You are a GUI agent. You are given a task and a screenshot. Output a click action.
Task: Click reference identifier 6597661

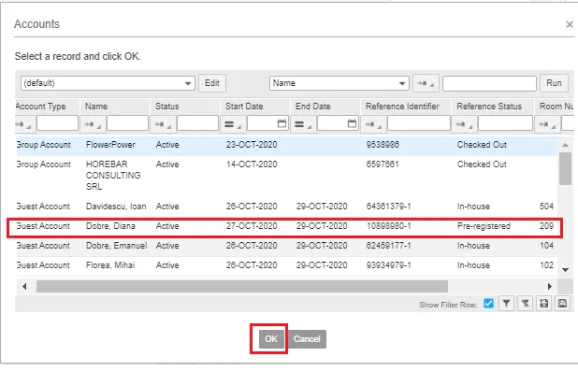(383, 164)
